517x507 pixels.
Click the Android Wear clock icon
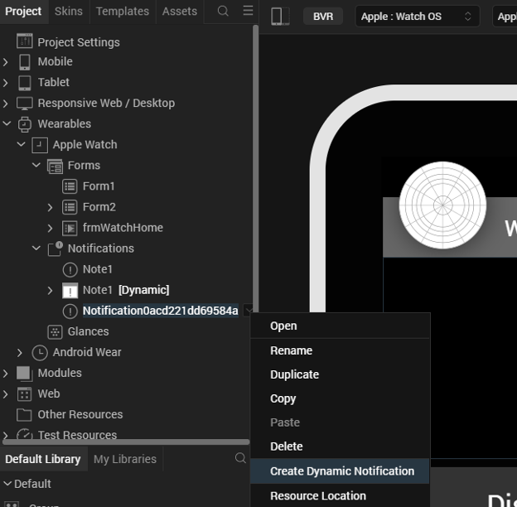(x=40, y=352)
